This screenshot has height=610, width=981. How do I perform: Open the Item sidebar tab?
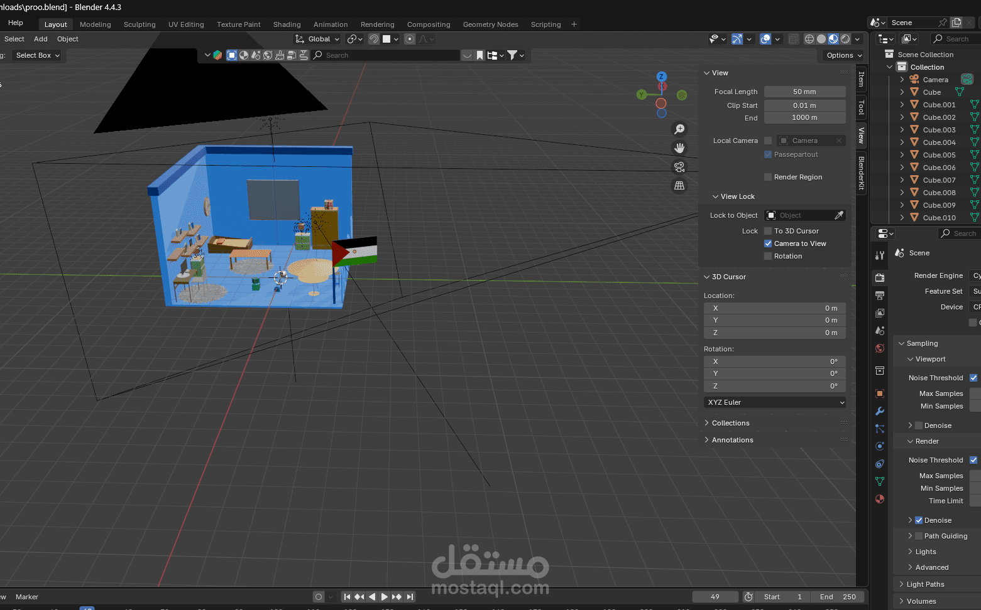click(x=862, y=79)
